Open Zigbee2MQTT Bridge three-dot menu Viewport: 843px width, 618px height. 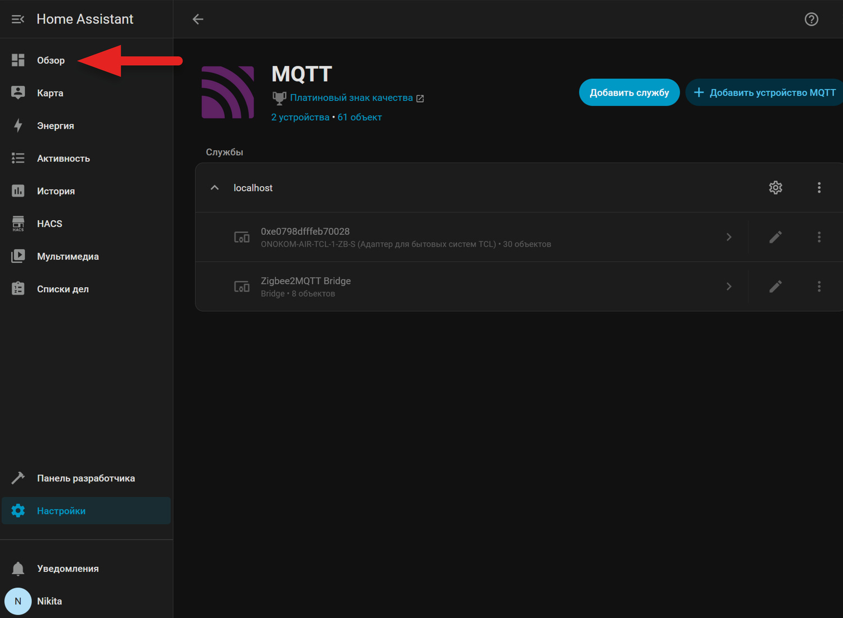point(819,287)
